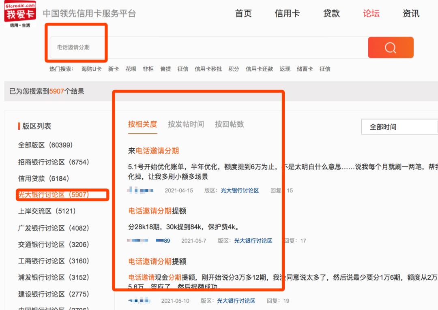Viewport: 438px width, 310px height.
Task: Open the 论坛 menu item
Action: (x=371, y=13)
